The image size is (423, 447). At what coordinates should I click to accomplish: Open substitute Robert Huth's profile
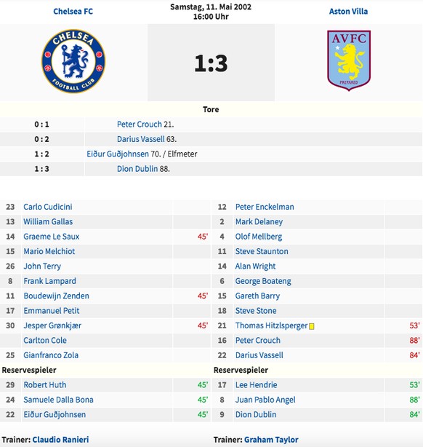pos(44,384)
